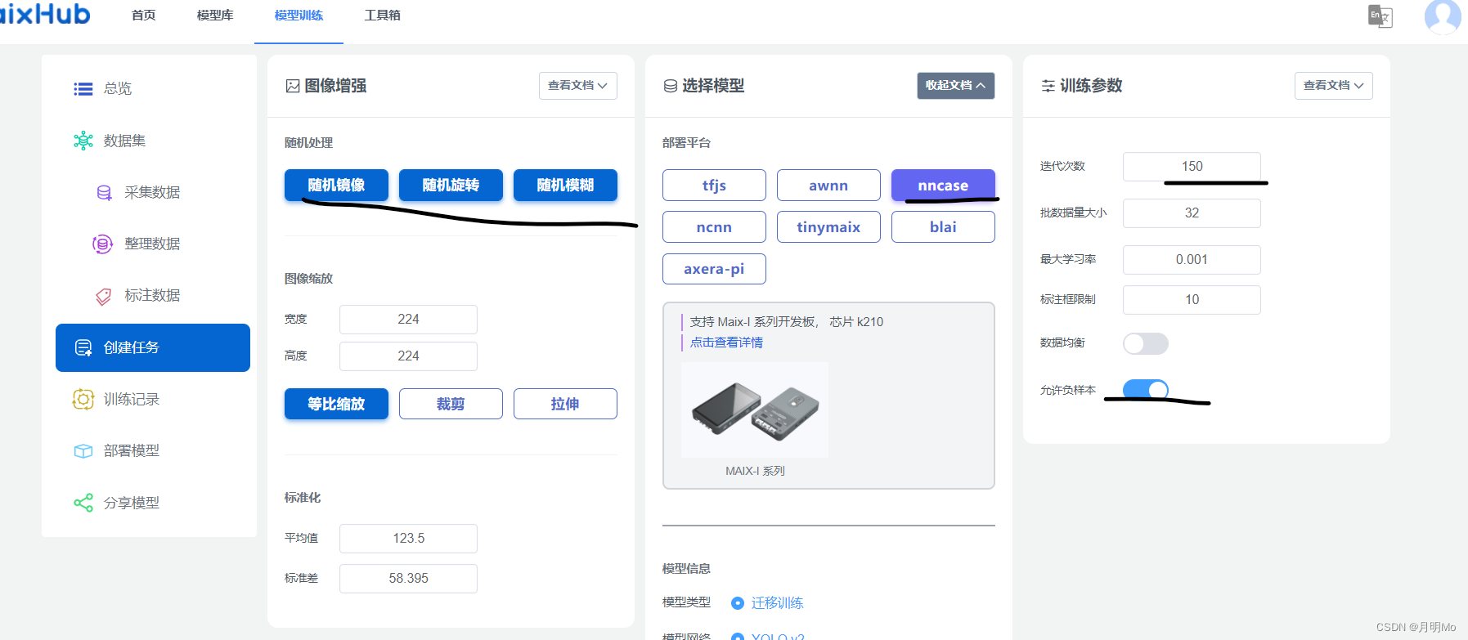Choose 拉伸 scaling mode
Viewport: 1468px width, 640px height.
tap(565, 404)
